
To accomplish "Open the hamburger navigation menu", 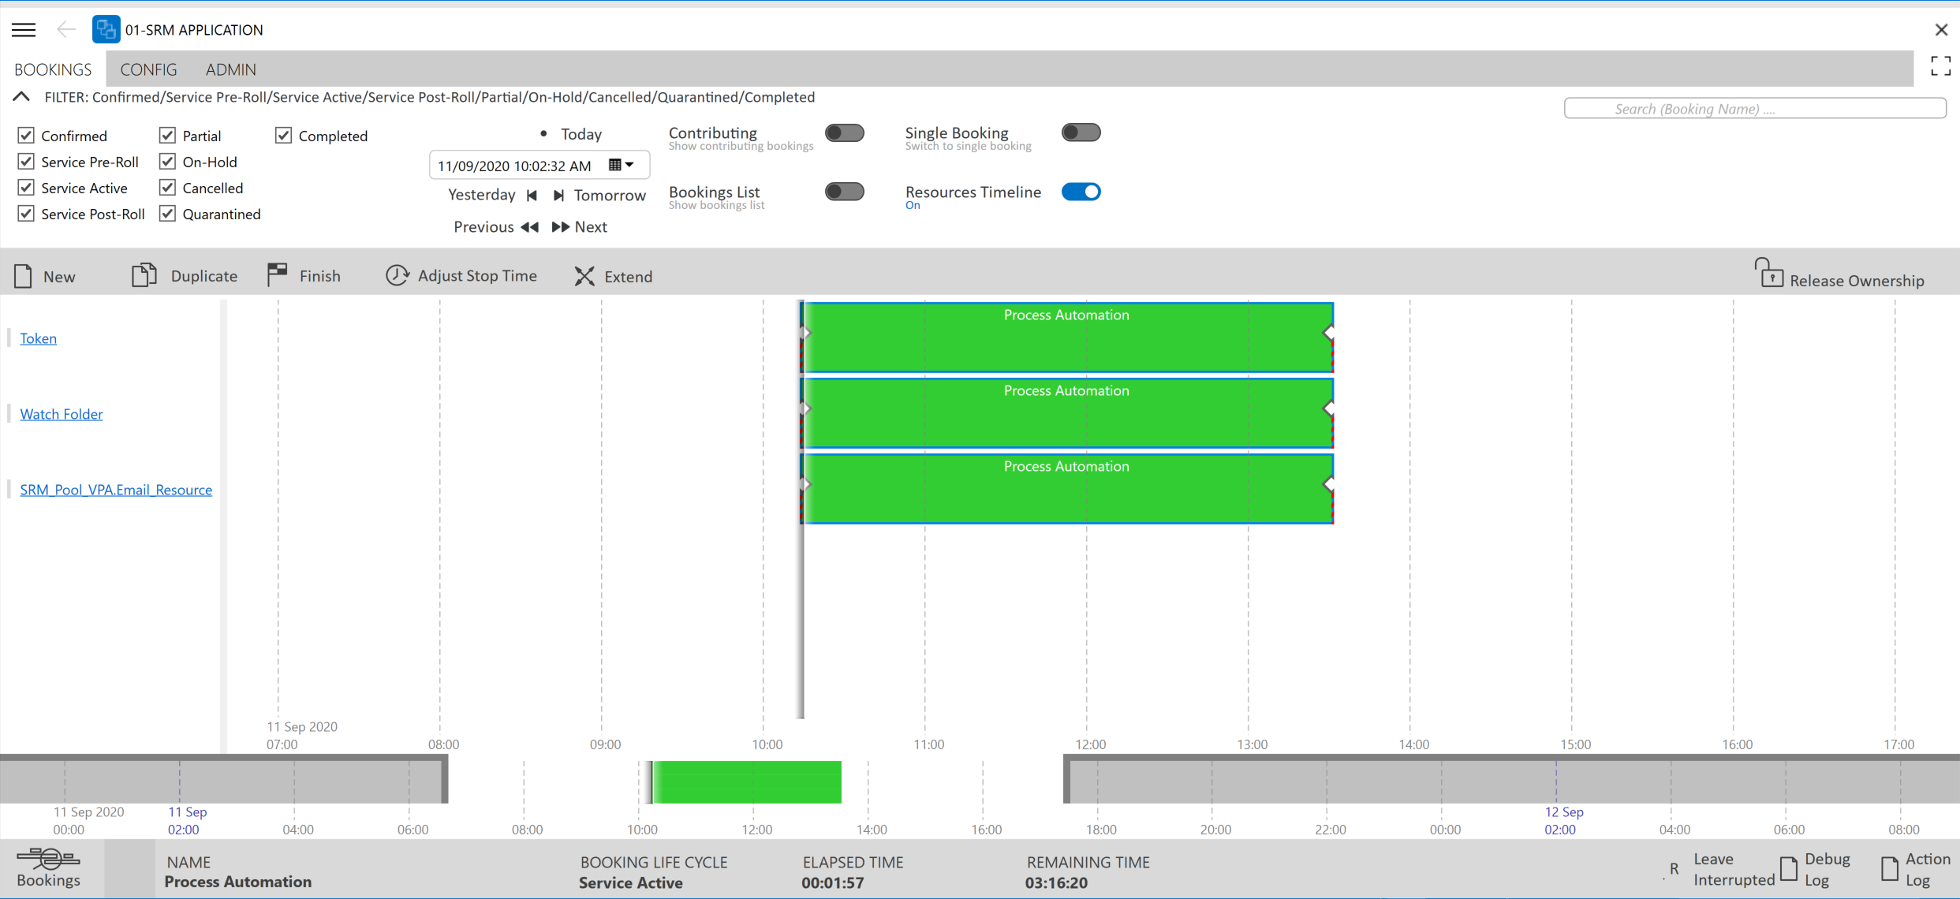I will tap(24, 29).
